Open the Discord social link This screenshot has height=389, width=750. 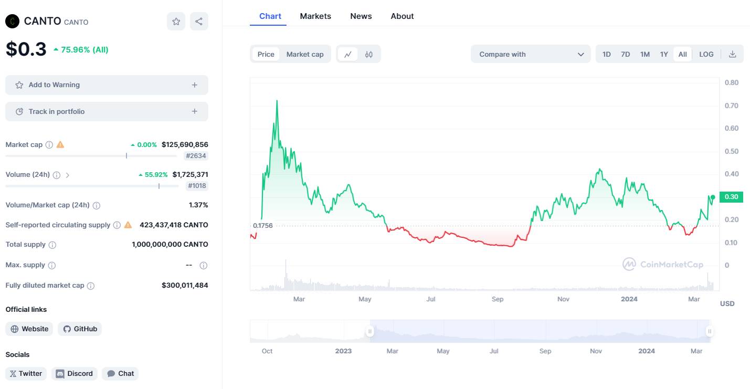(x=75, y=373)
